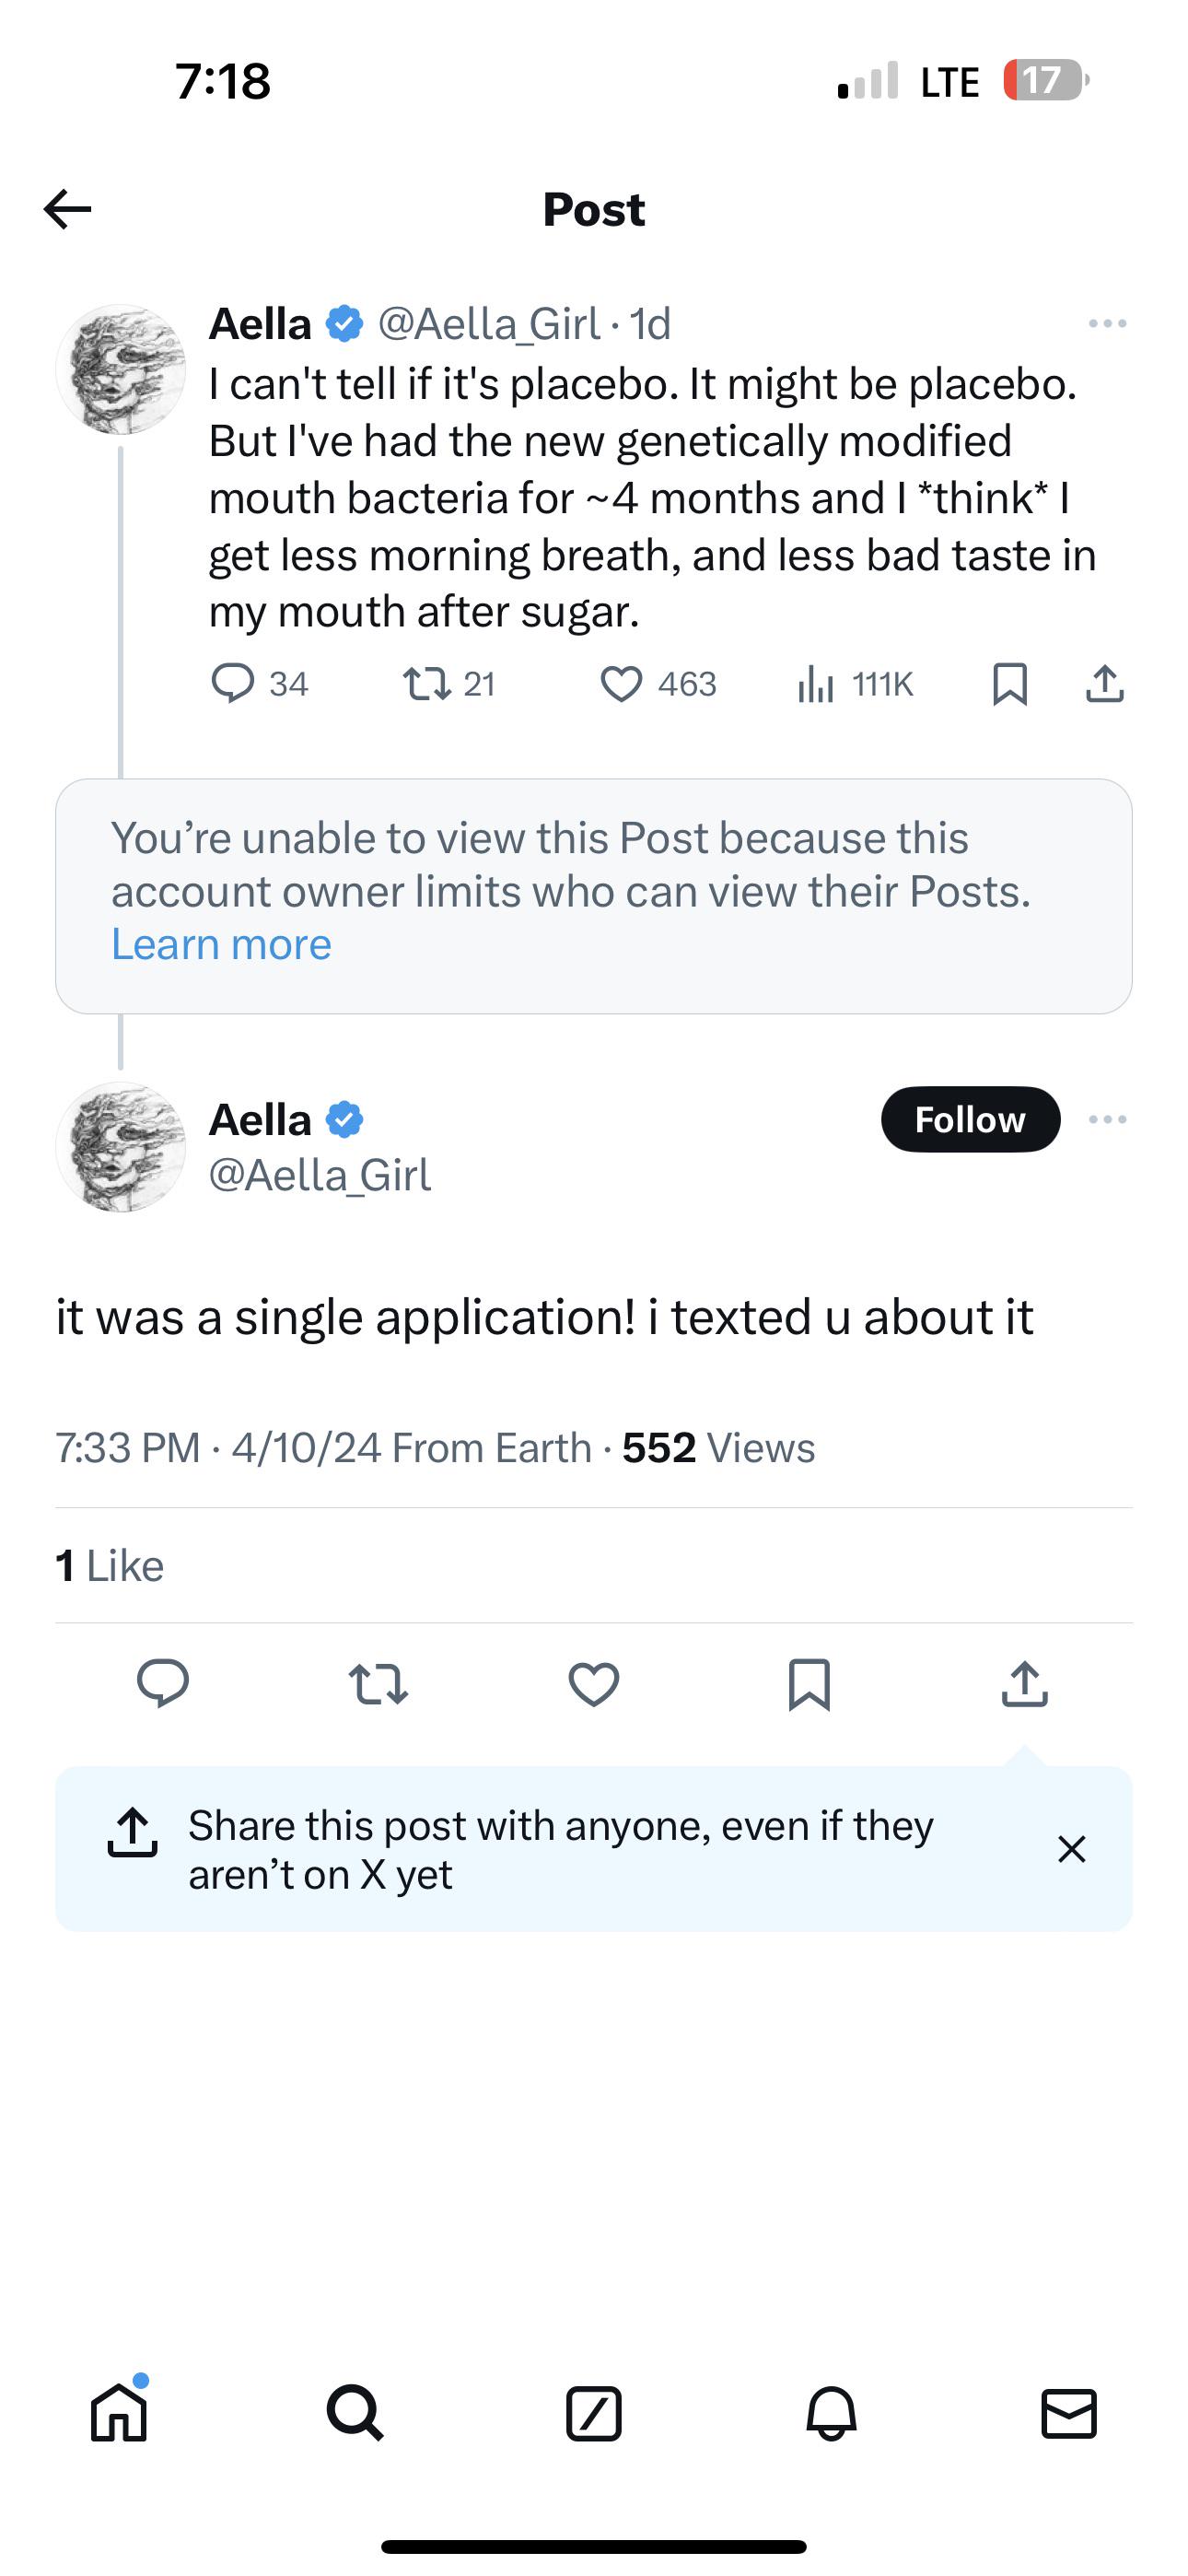Screen dimensions: 1188x2576
Task: Tap the back arrow at top left
Action: [68, 209]
